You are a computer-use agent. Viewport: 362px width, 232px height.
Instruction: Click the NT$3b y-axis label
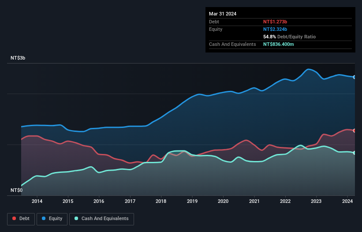[18, 58]
